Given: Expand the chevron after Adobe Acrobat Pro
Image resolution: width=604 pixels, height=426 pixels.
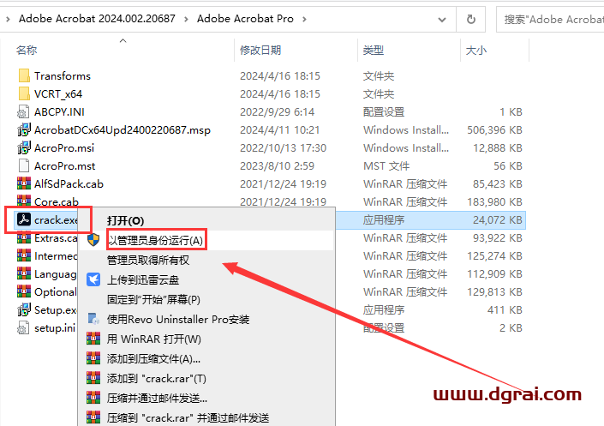Looking at the screenshot, I should (x=304, y=19).
